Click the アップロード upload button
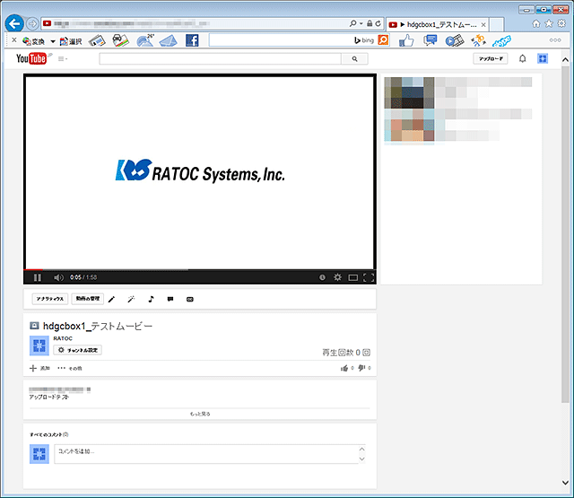Image resolution: width=574 pixels, height=498 pixels. [491, 58]
